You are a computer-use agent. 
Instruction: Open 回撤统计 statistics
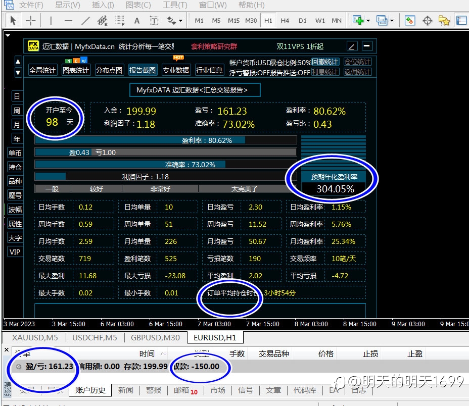pyautogui.click(x=325, y=62)
